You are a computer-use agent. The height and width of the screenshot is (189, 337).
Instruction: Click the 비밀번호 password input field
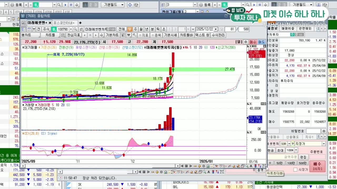[x=313, y=131]
